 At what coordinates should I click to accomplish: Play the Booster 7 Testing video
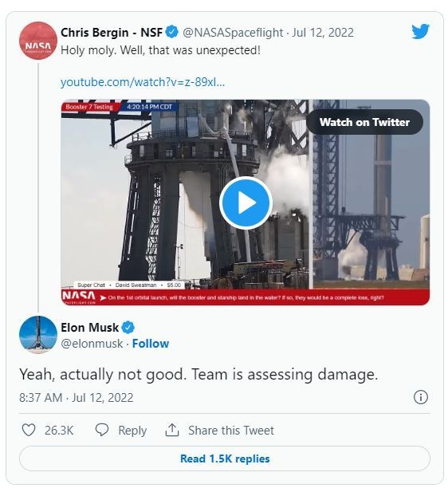coord(246,203)
